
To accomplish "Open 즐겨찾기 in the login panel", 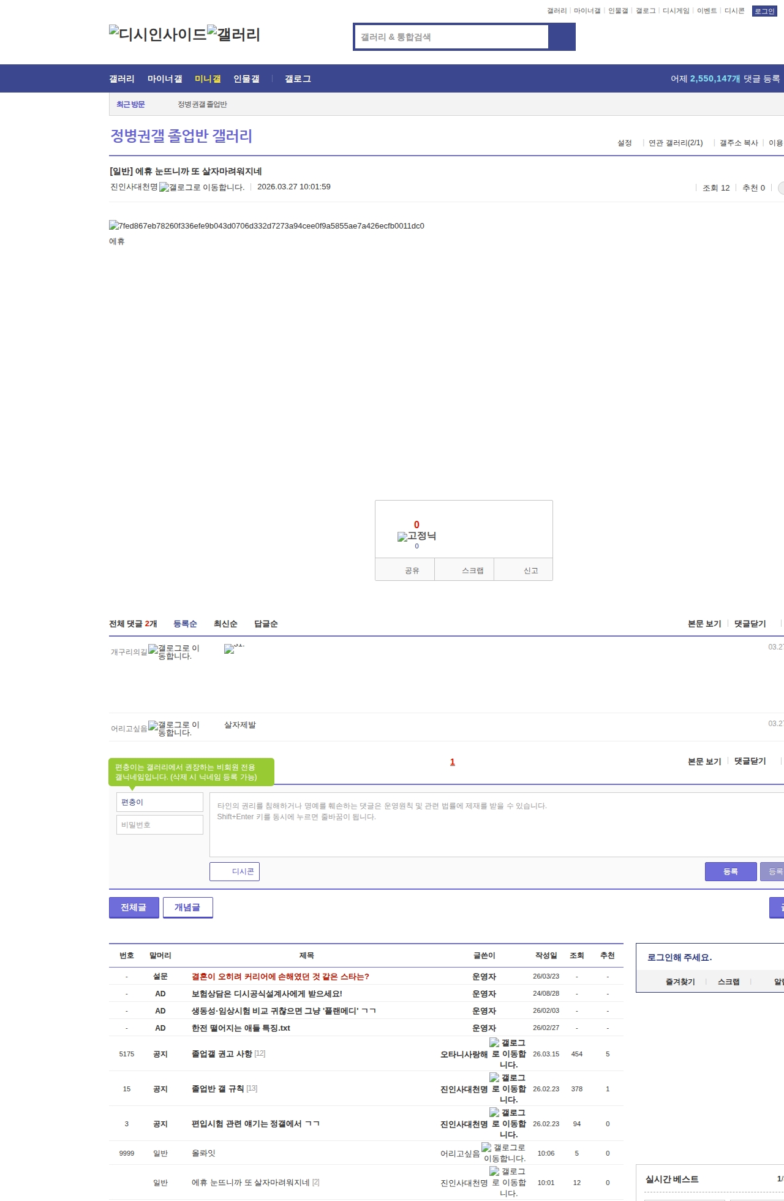I will (680, 982).
